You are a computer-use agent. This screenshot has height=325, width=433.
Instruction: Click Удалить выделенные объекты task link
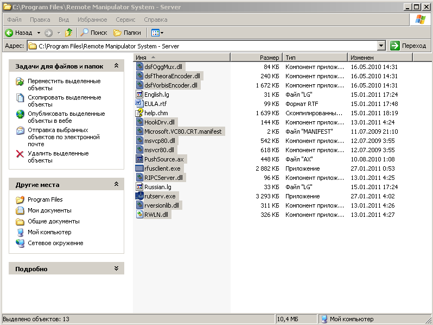pos(58,157)
